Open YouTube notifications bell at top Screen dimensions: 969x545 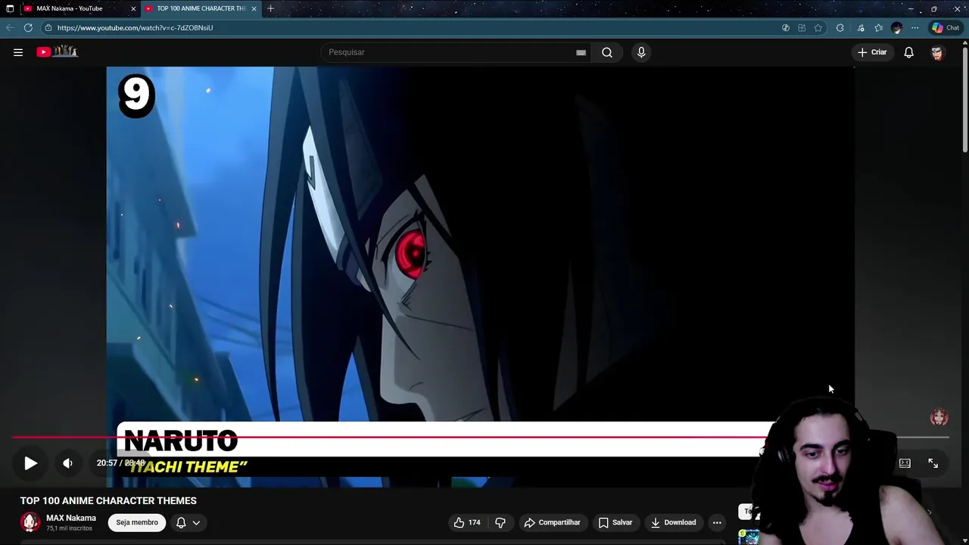pos(908,52)
